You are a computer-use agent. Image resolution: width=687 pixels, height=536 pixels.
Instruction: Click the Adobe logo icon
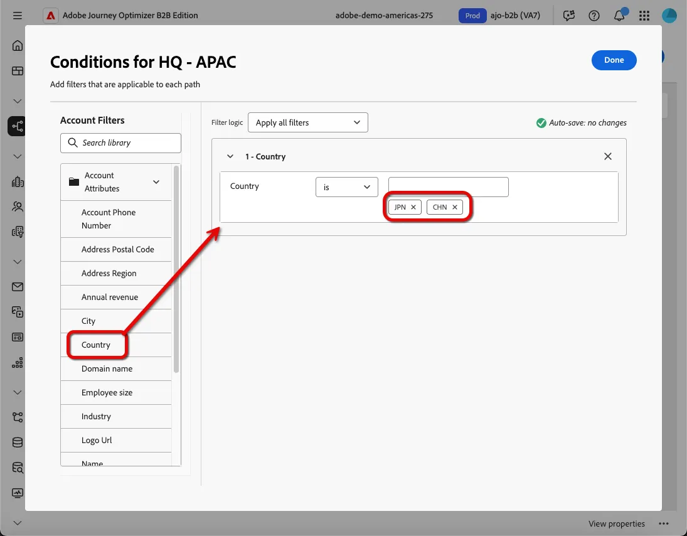[51, 16]
